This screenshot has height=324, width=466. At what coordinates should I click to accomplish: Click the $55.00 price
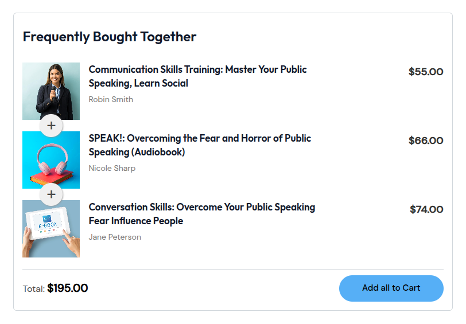tap(426, 72)
